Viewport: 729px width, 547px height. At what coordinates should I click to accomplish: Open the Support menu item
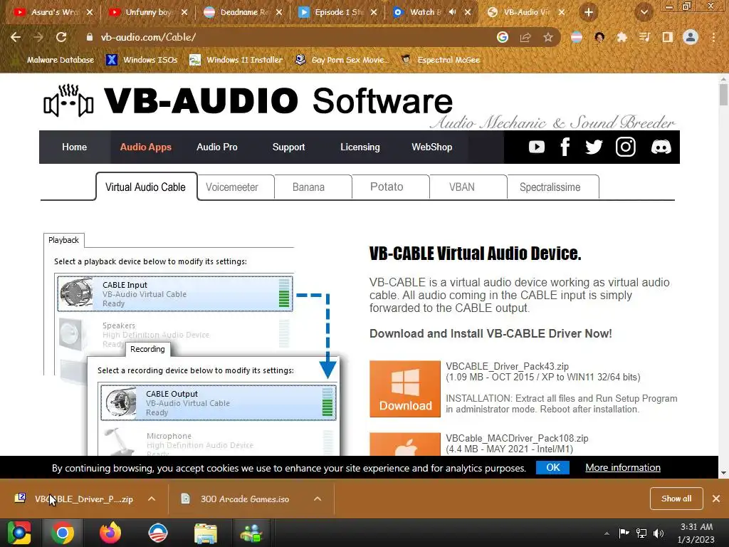click(x=288, y=147)
